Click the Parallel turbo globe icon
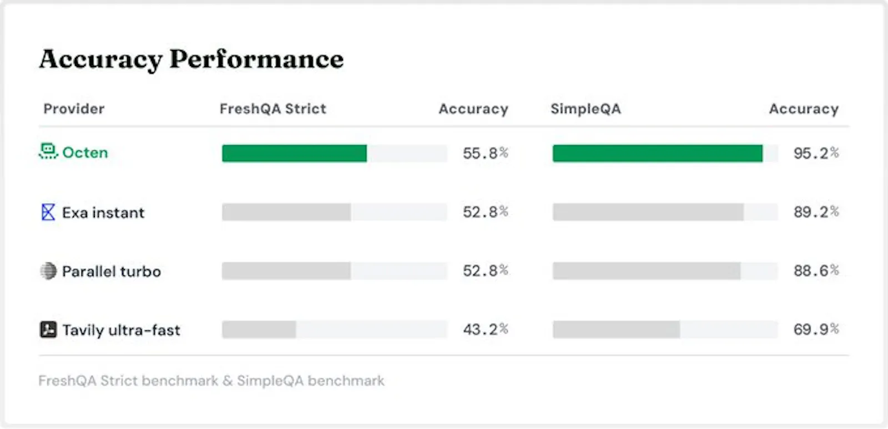Image resolution: width=888 pixels, height=429 pixels. 48,271
